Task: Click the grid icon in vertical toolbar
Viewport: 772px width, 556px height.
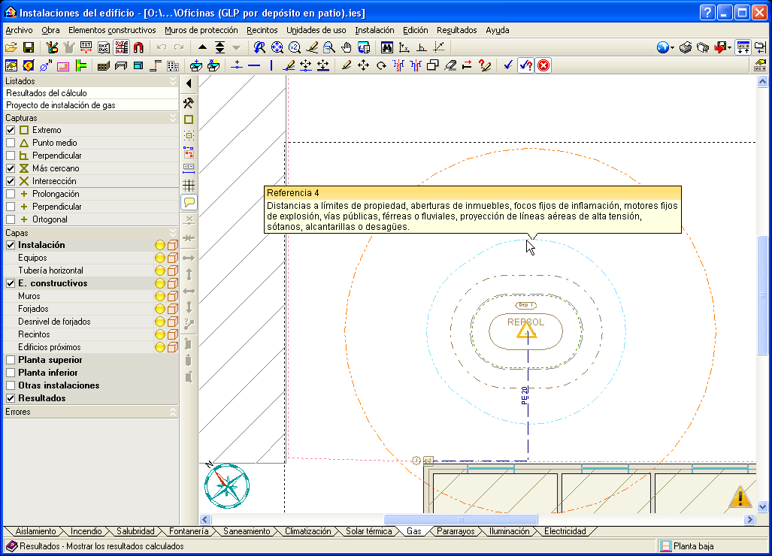Action: click(189, 185)
